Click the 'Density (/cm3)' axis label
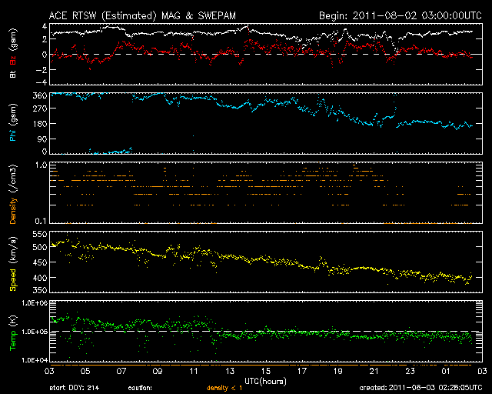This screenshot has height=394, width=492. pyautogui.click(x=13, y=194)
